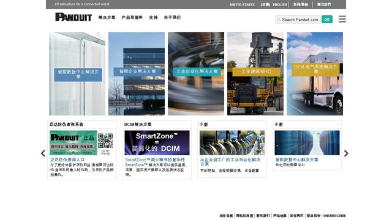Click the UNITED STATES region text
The image size is (392, 220).
(x=243, y=4)
